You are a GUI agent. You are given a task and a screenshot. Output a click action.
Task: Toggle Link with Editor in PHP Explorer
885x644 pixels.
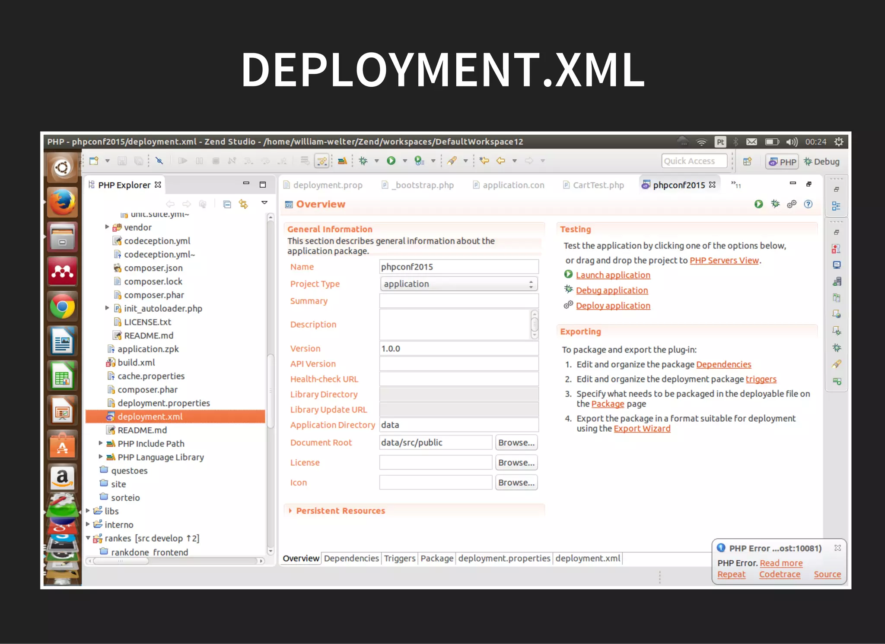[244, 204]
